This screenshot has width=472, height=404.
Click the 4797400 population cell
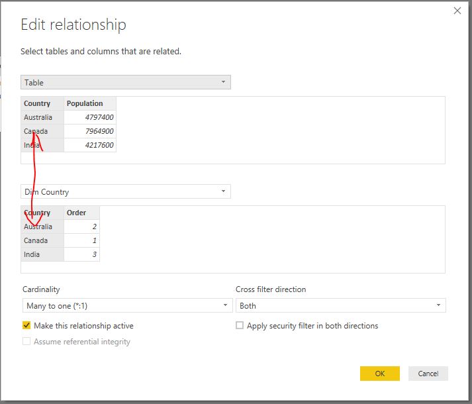[90, 117]
